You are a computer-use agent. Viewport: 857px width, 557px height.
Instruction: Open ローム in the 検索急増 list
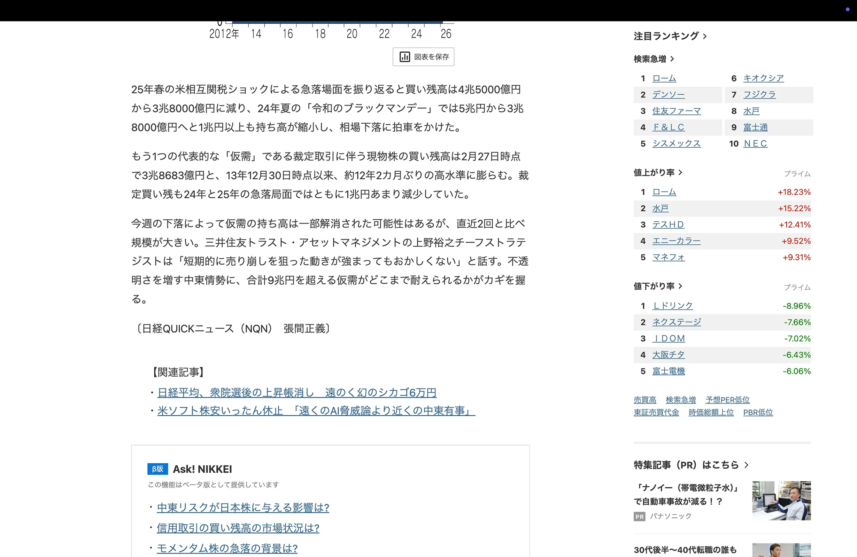pos(664,78)
